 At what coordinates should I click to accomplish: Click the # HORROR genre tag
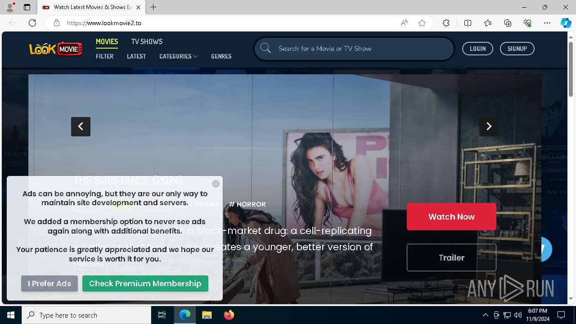pyautogui.click(x=247, y=204)
